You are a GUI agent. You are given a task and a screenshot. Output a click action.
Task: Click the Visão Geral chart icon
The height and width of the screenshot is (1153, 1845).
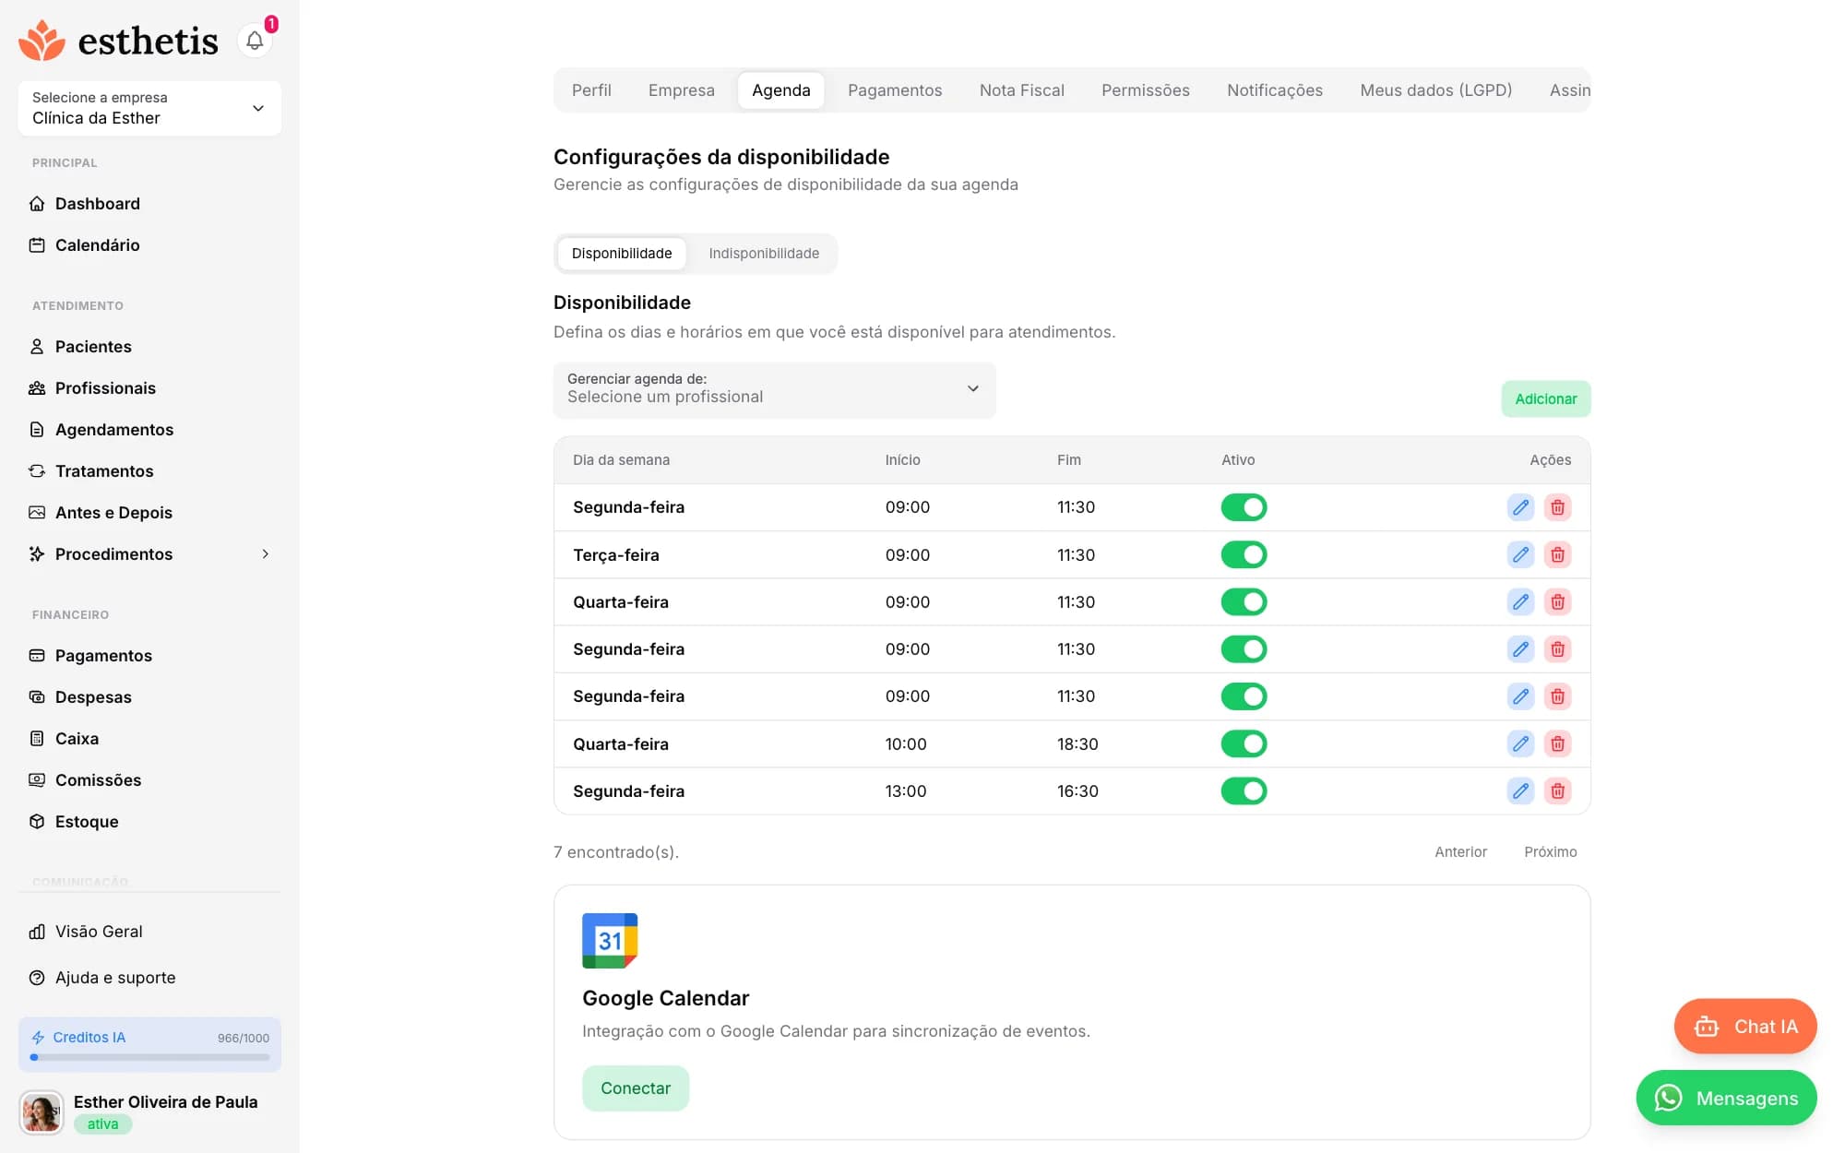pos(37,932)
